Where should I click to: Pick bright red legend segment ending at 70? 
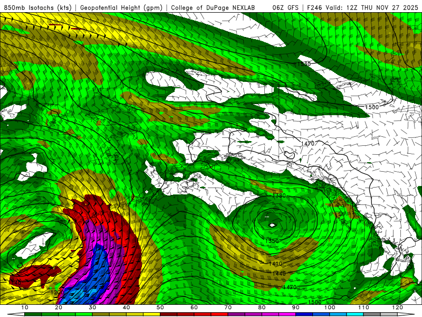219,314
